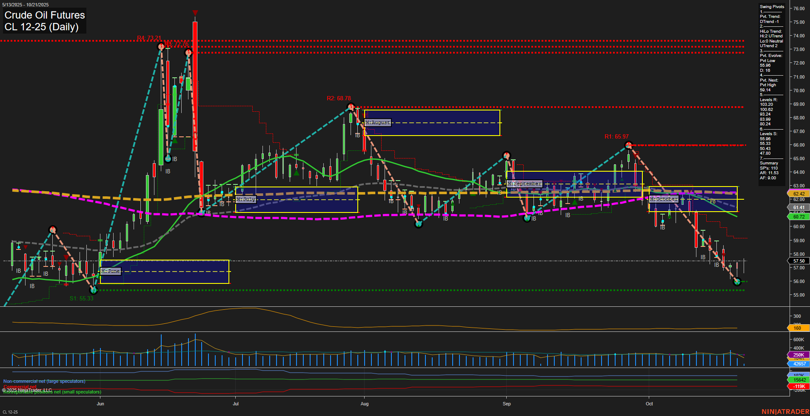Select the pivot dot near the R1 65.97 peak

coord(629,145)
